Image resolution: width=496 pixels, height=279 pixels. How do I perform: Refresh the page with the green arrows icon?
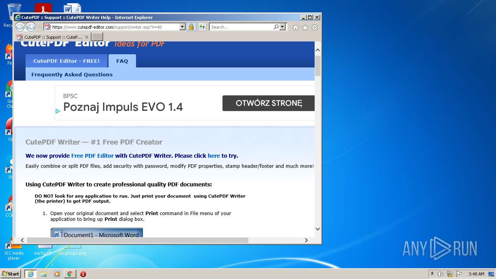pyautogui.click(x=202, y=27)
